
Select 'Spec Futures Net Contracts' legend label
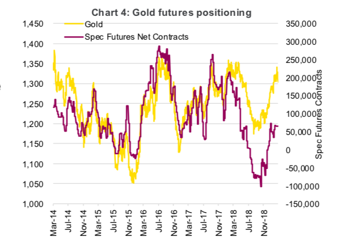pos(137,37)
